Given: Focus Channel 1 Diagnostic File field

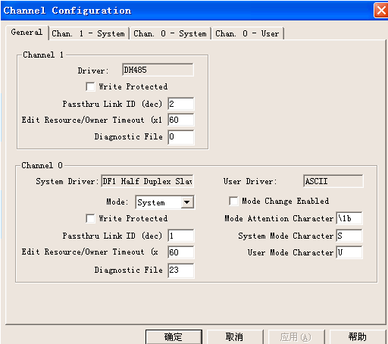Looking at the screenshot, I should [181, 137].
